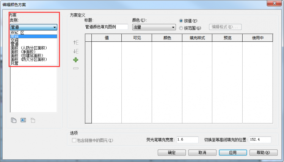Select HVAC 区 in the category list
284x162 pixels.
click(x=17, y=33)
